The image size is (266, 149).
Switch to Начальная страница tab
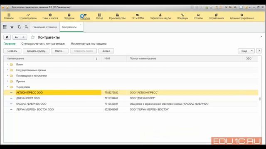(x=44, y=27)
